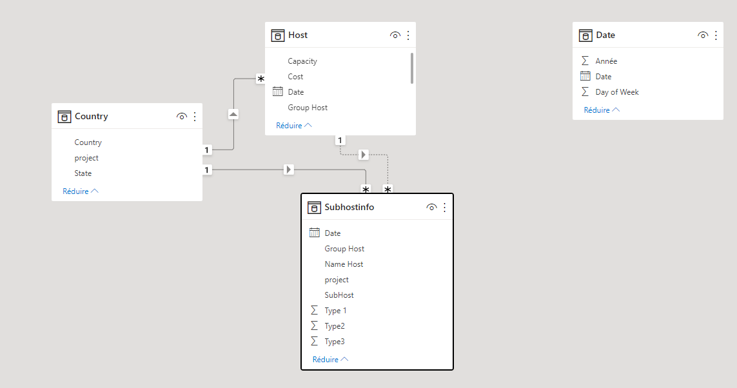Collapse the Date table with Réduire
Image resolution: width=737 pixels, height=388 pixels.
(x=602, y=110)
